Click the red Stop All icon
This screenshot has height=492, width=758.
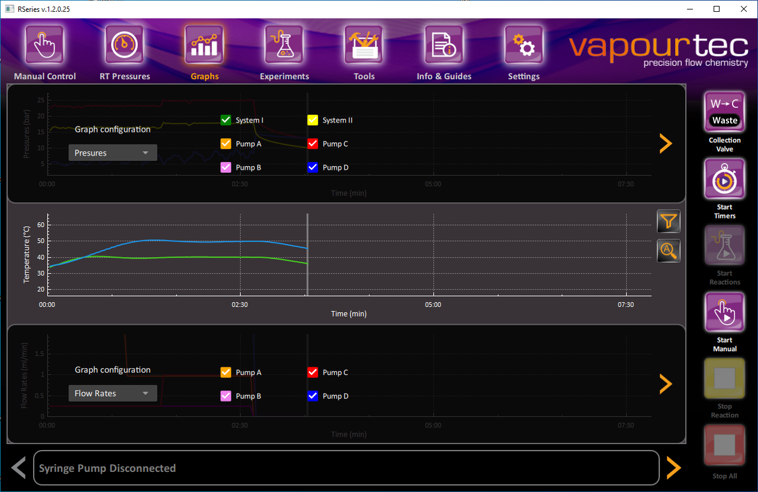(725, 445)
